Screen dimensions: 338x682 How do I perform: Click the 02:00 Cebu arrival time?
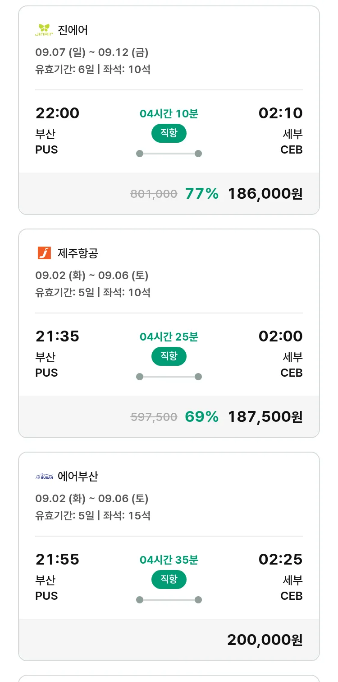pos(280,336)
